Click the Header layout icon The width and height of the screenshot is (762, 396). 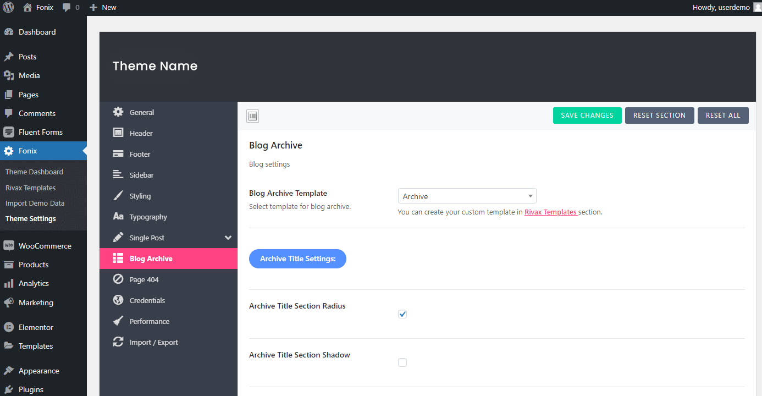click(118, 133)
